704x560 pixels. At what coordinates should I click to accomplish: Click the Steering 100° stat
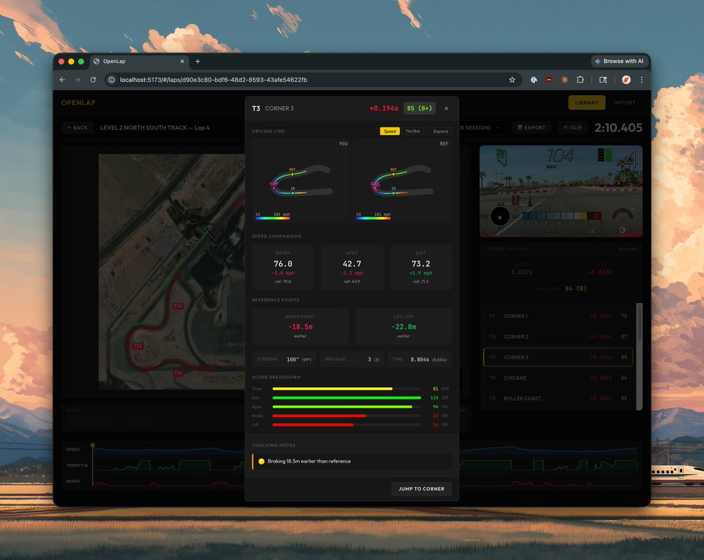point(284,359)
